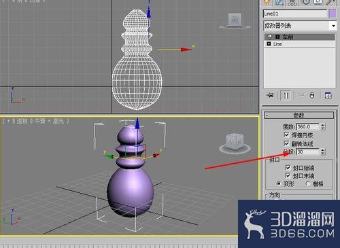Toggle the Show End Result button
The width and height of the screenshot is (340, 248).
click(286, 95)
